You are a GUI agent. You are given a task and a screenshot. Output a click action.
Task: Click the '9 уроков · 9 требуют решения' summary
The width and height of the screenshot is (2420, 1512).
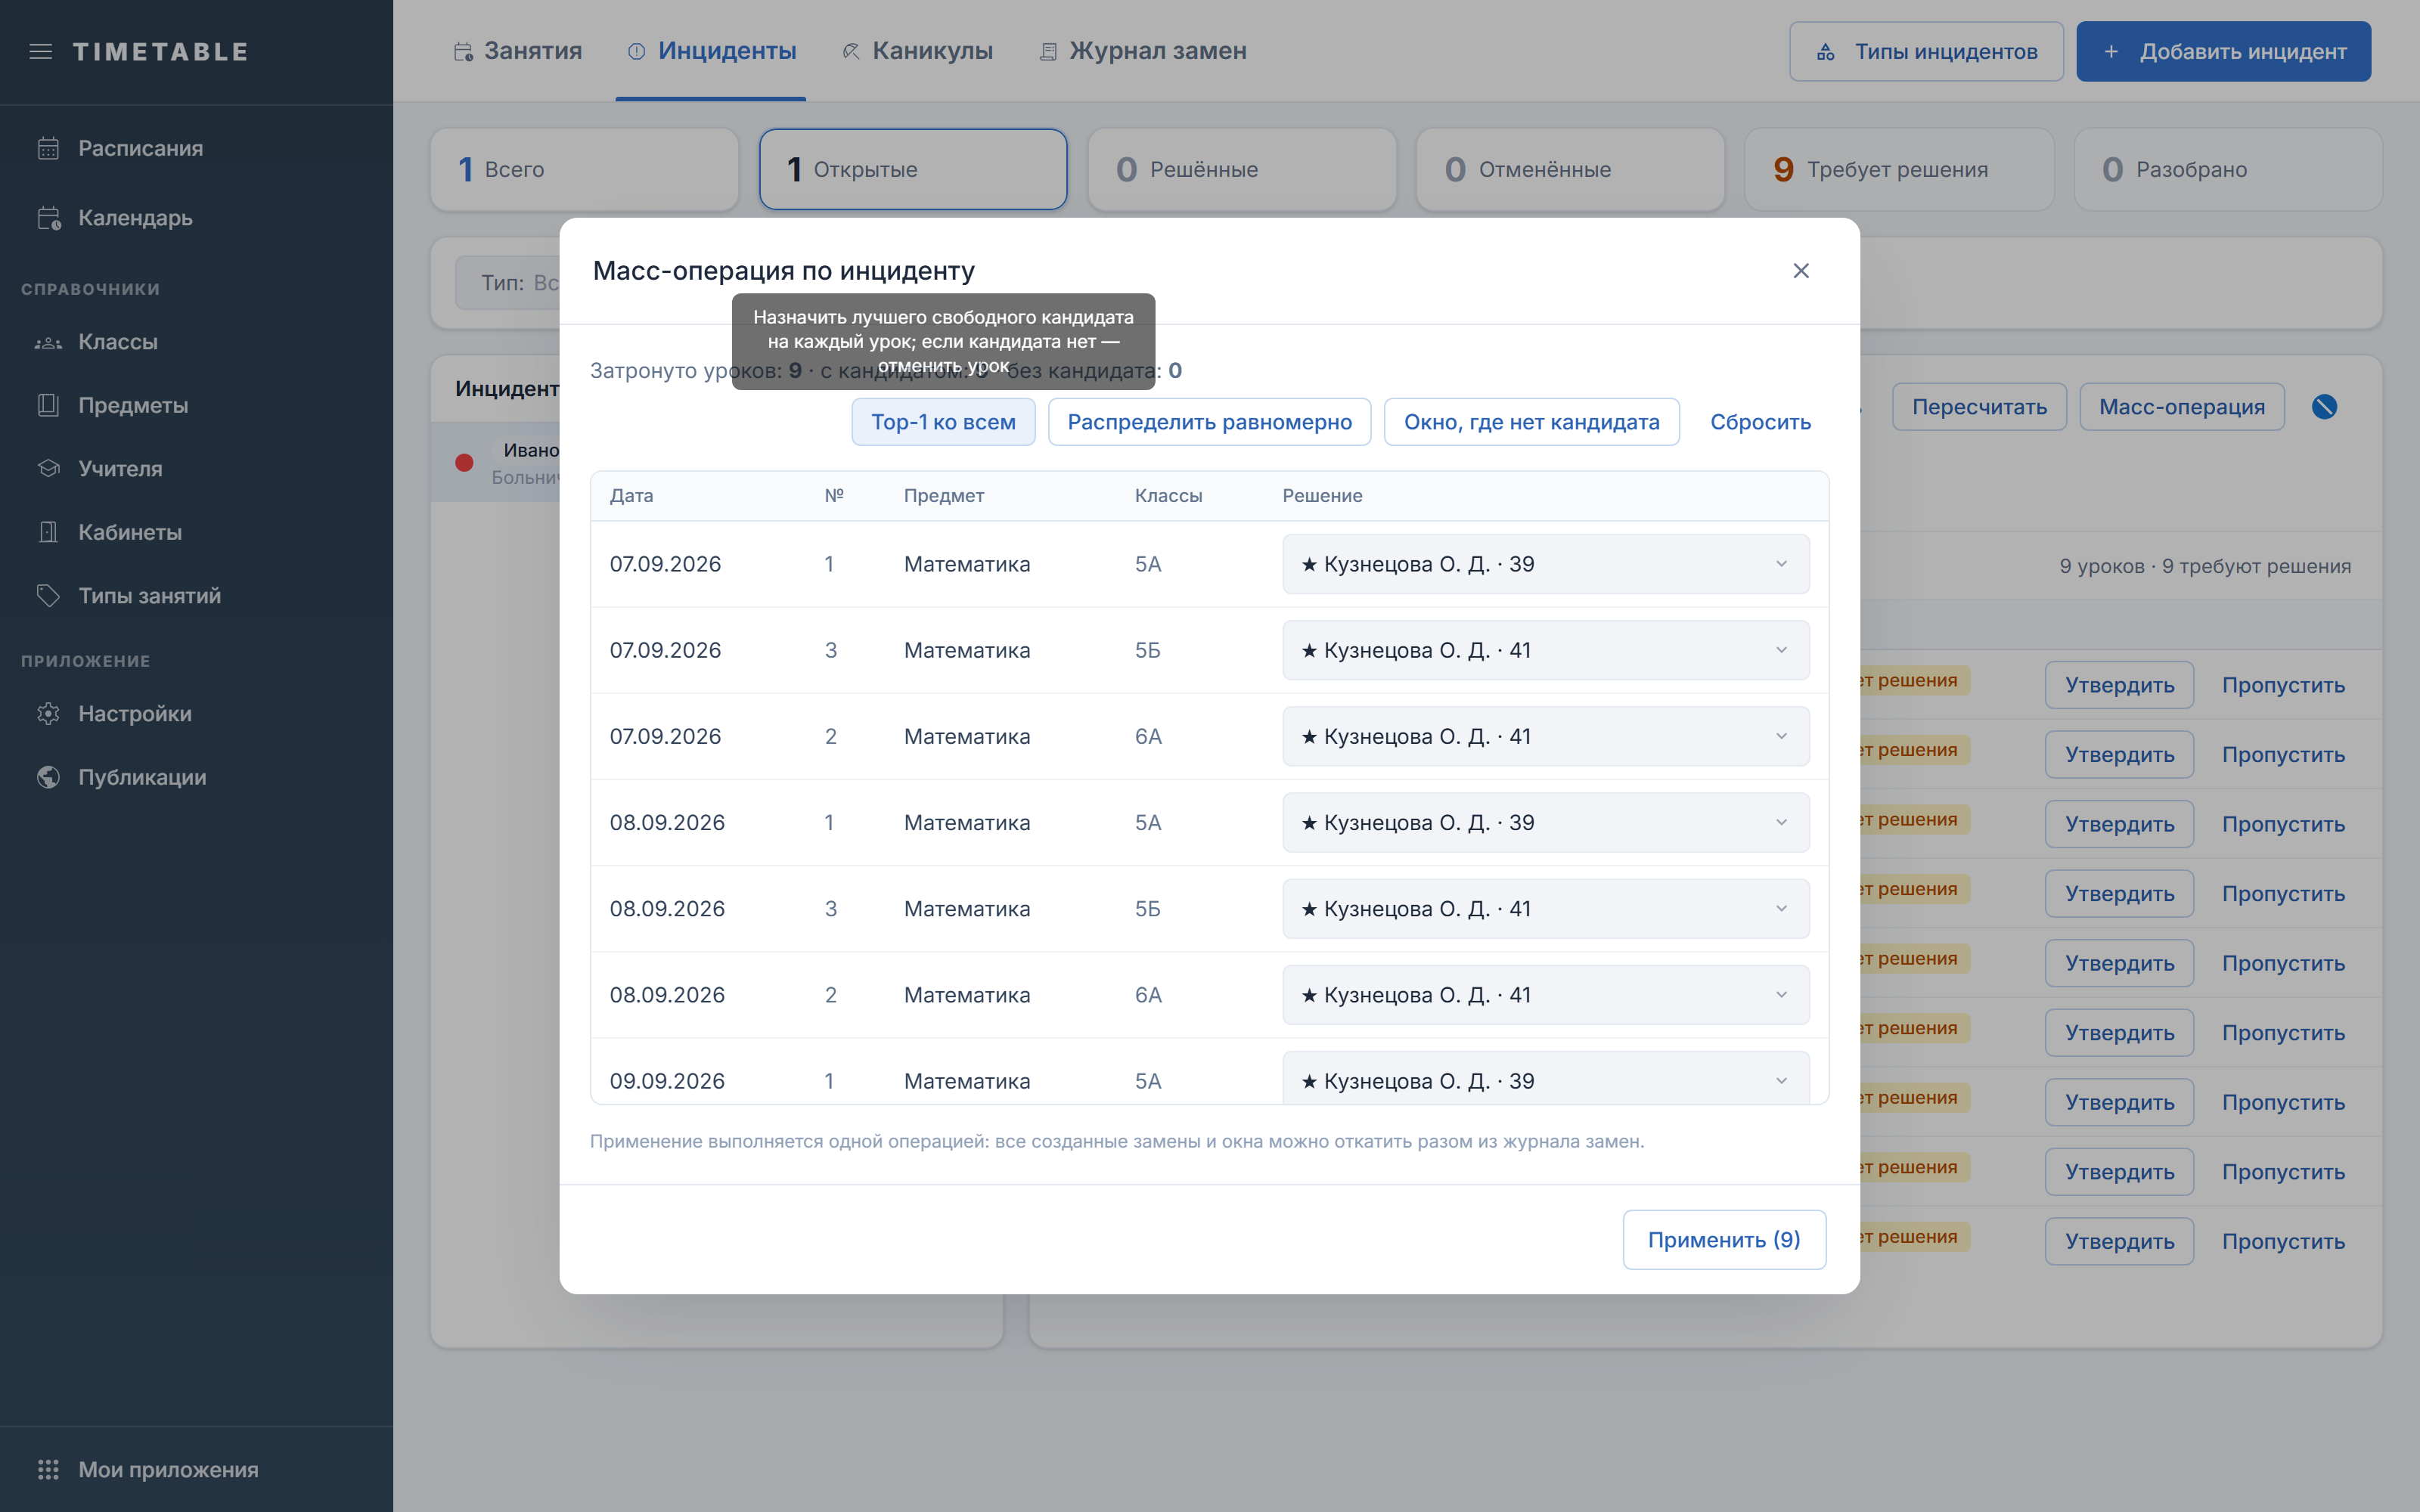(x=2205, y=566)
